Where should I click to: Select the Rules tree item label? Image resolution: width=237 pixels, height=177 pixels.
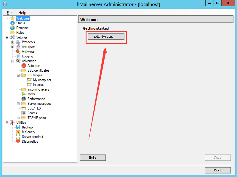20,33
